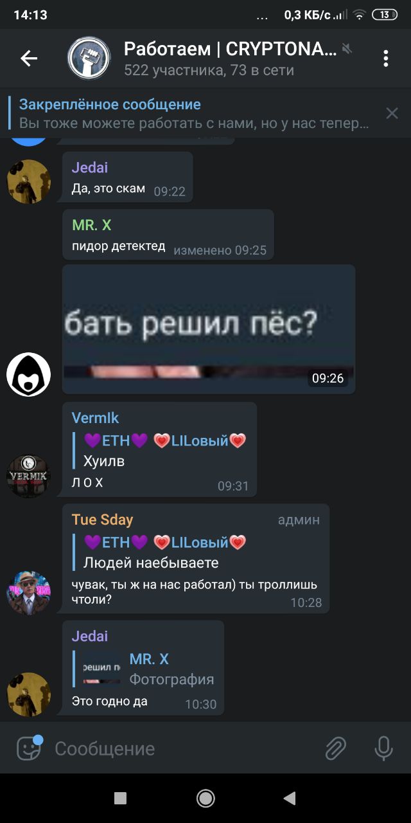Open the three-dot options menu

pos(386,59)
